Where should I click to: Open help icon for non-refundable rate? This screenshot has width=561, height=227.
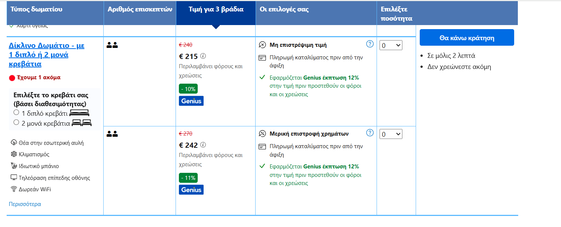pos(370,44)
